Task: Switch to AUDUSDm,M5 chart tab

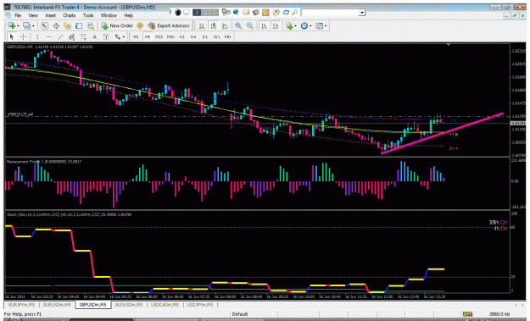Action: click(128, 304)
